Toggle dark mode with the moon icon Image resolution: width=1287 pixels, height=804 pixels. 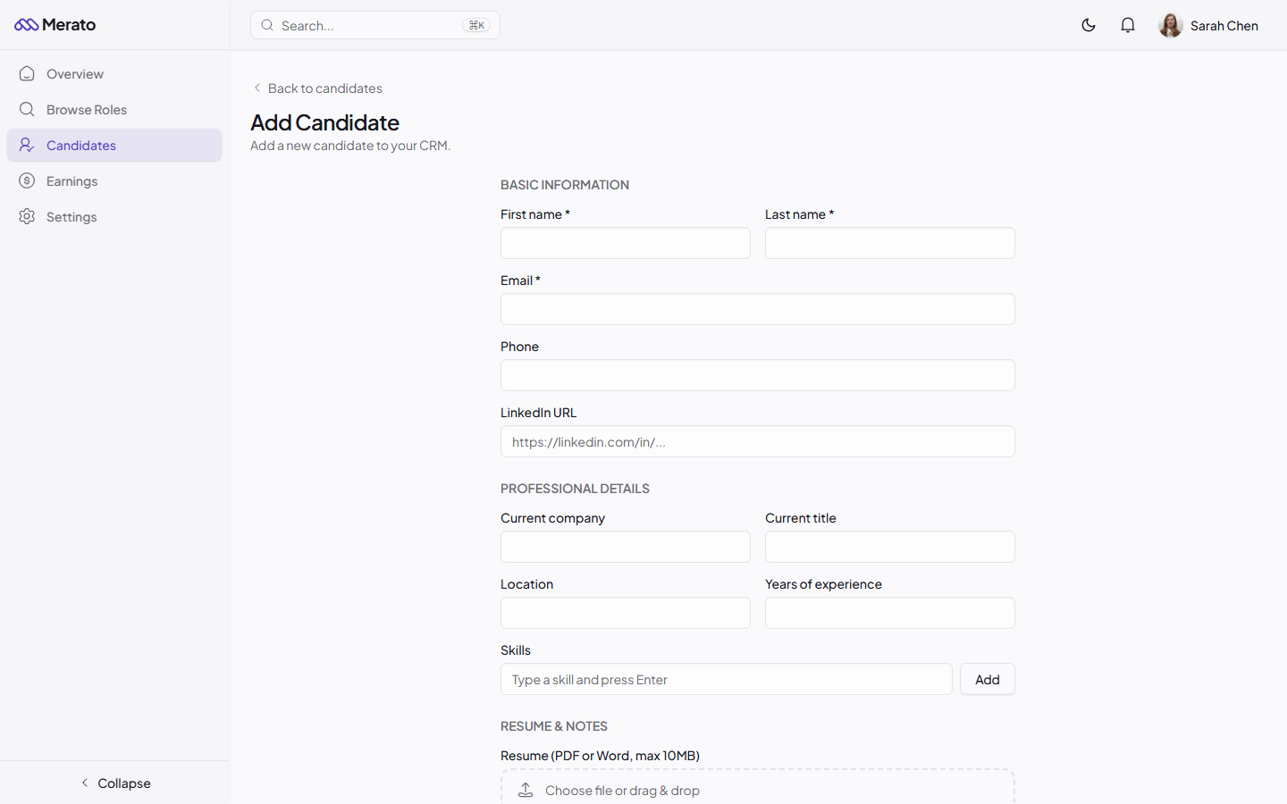coord(1089,25)
